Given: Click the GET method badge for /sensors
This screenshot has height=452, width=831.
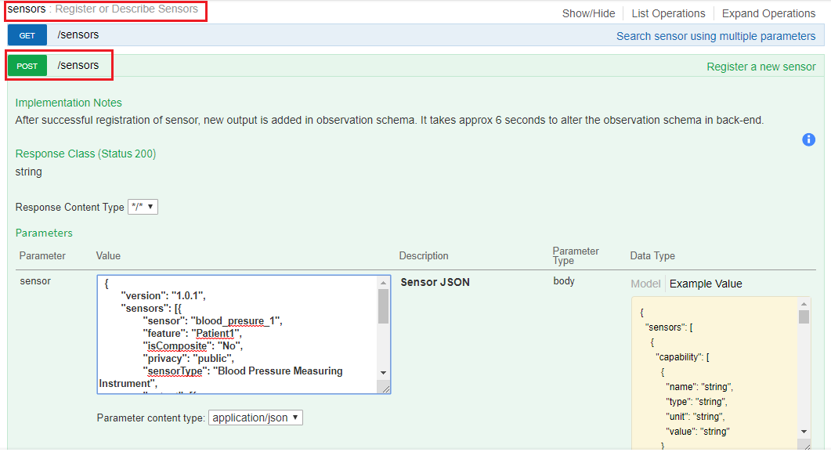Looking at the screenshot, I should pyautogui.click(x=27, y=35).
